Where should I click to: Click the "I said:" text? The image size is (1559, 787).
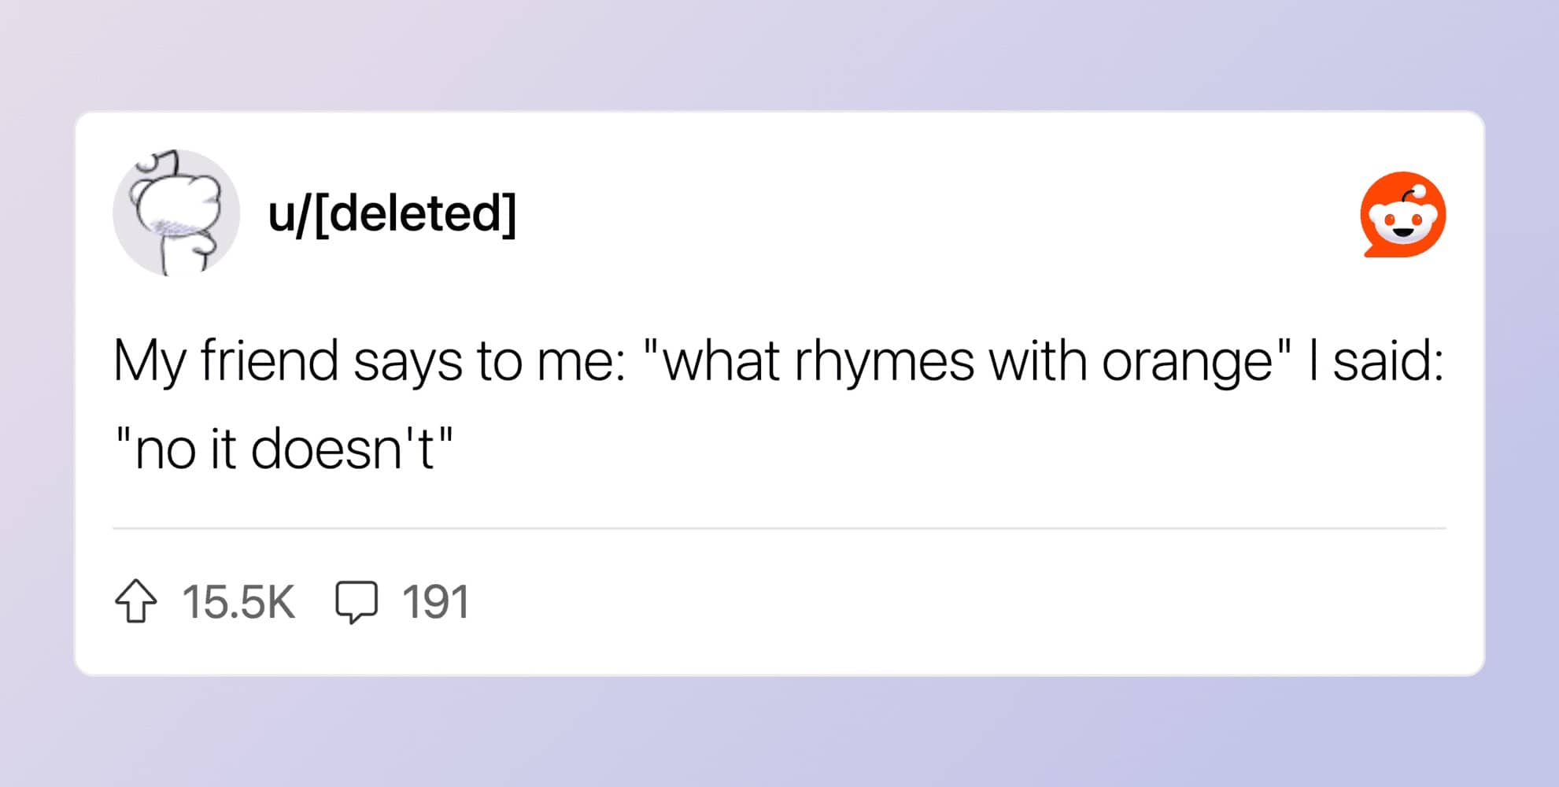click(1376, 361)
